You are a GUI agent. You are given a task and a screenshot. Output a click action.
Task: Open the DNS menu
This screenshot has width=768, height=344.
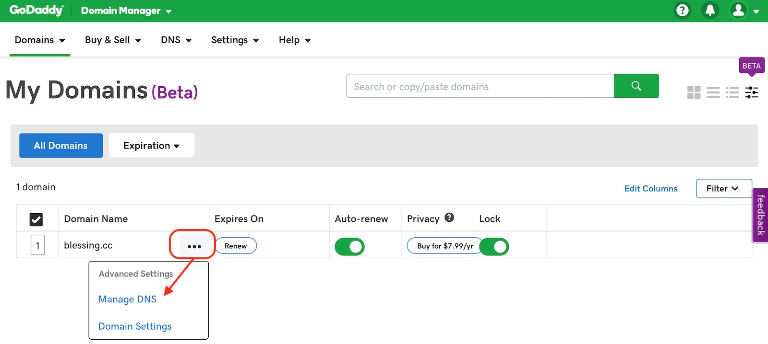[176, 40]
